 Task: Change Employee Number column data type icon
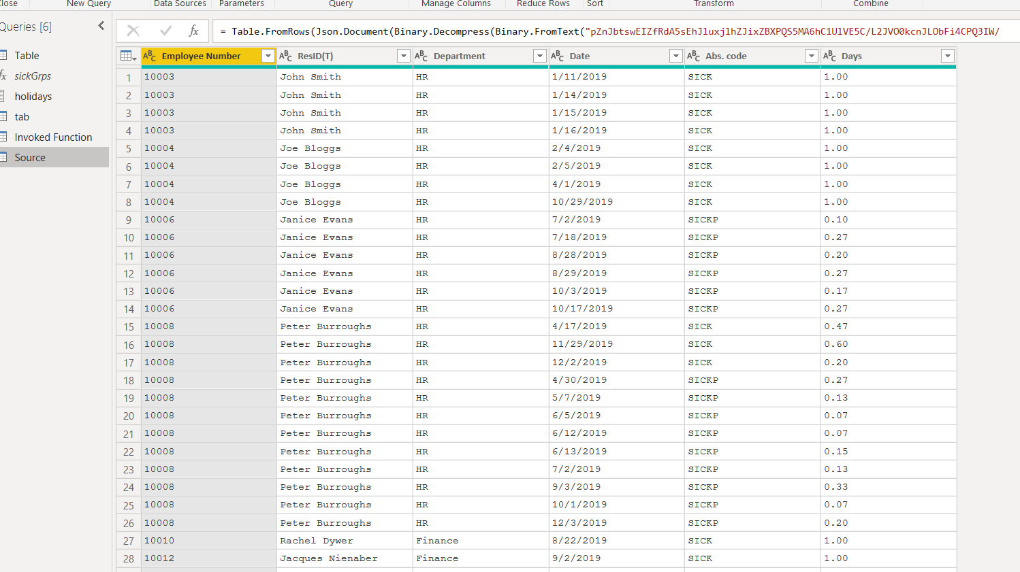point(150,56)
